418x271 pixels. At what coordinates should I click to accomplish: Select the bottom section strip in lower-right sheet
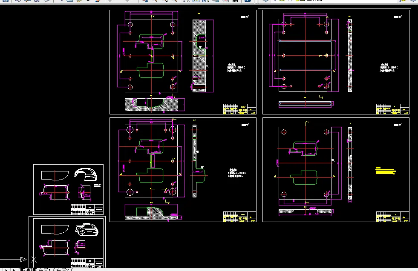[305, 211]
